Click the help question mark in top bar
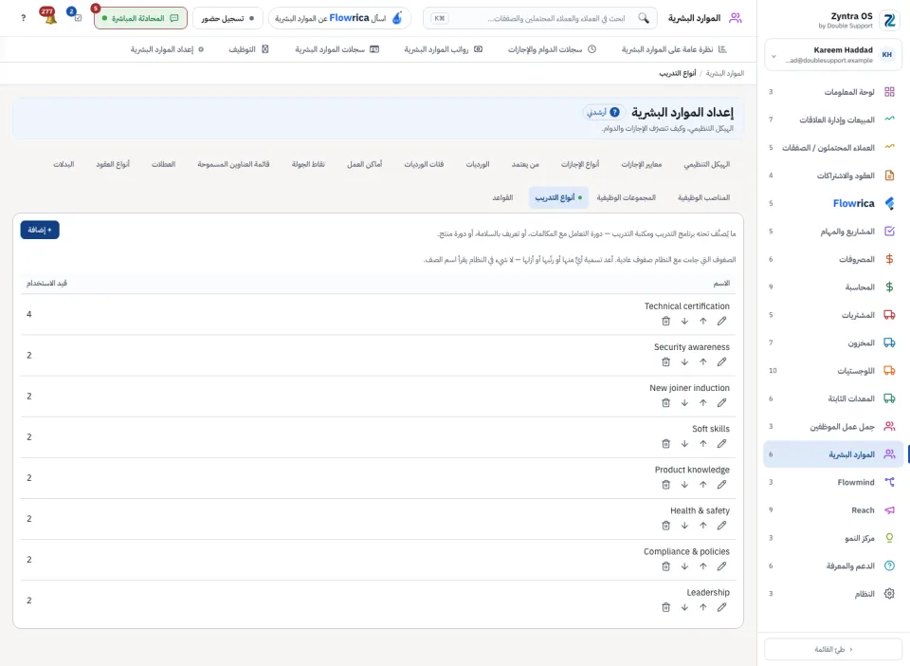 tap(23, 18)
